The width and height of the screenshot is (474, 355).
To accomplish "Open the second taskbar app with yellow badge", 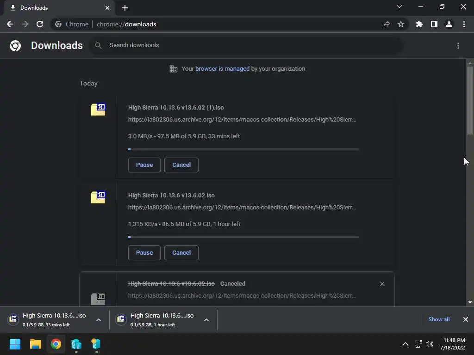I will click(96, 344).
